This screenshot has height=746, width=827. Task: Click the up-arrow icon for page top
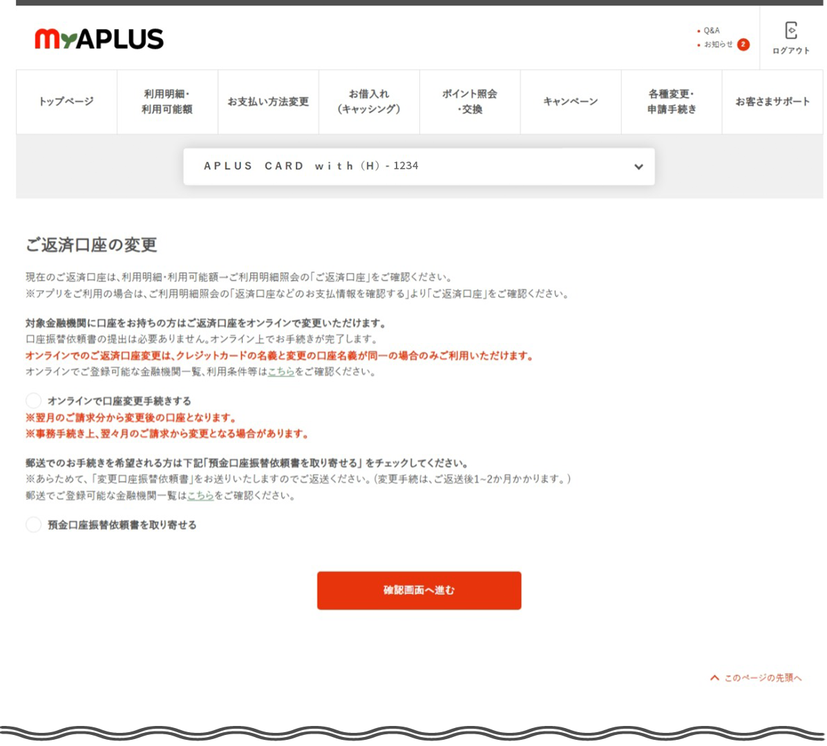point(714,678)
